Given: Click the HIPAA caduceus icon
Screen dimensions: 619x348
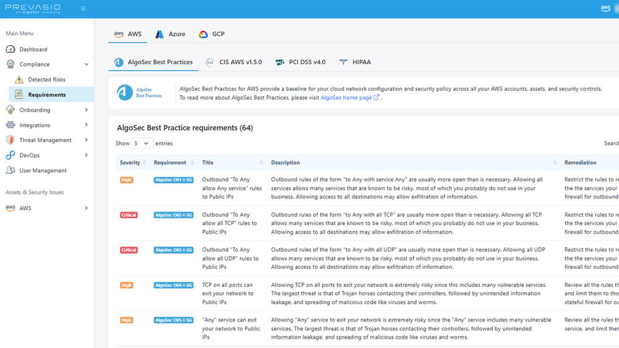Looking at the screenshot, I should click(x=344, y=62).
